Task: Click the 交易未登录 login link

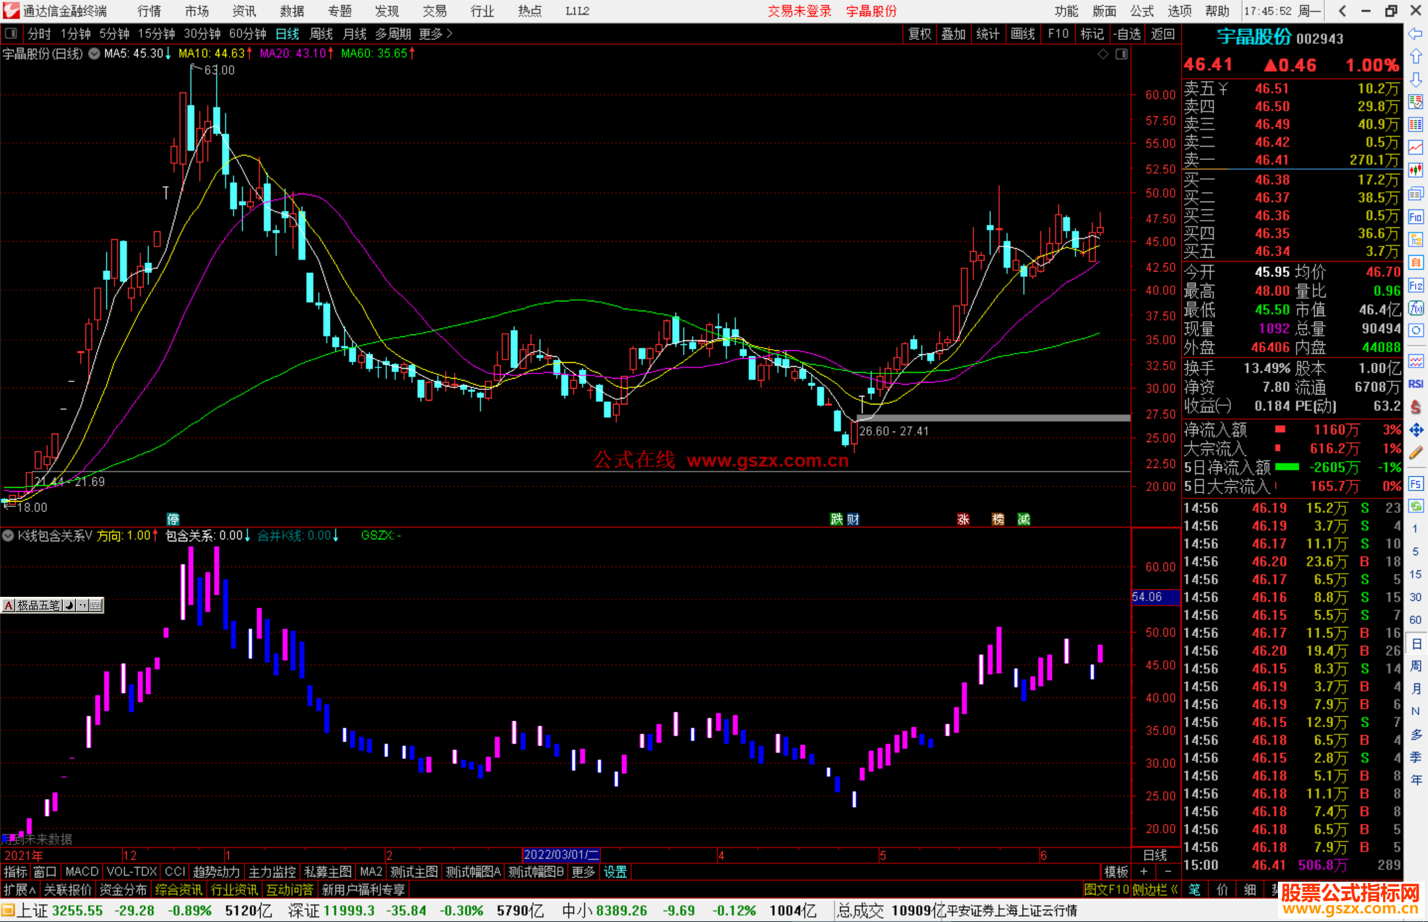Action: coord(800,11)
